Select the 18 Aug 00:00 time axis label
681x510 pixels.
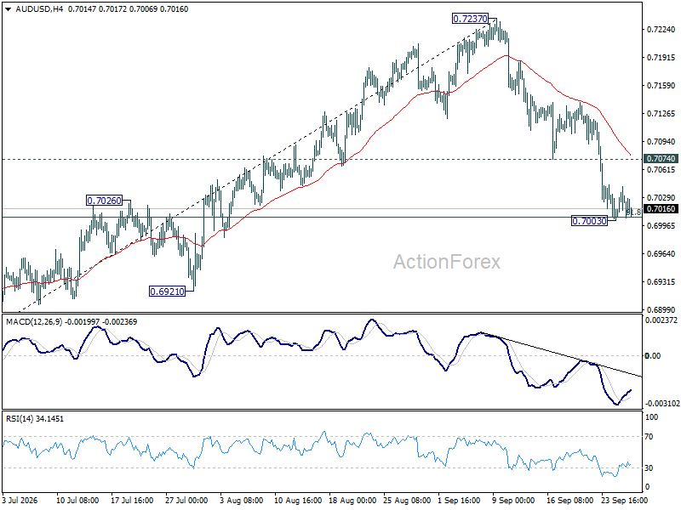point(352,501)
